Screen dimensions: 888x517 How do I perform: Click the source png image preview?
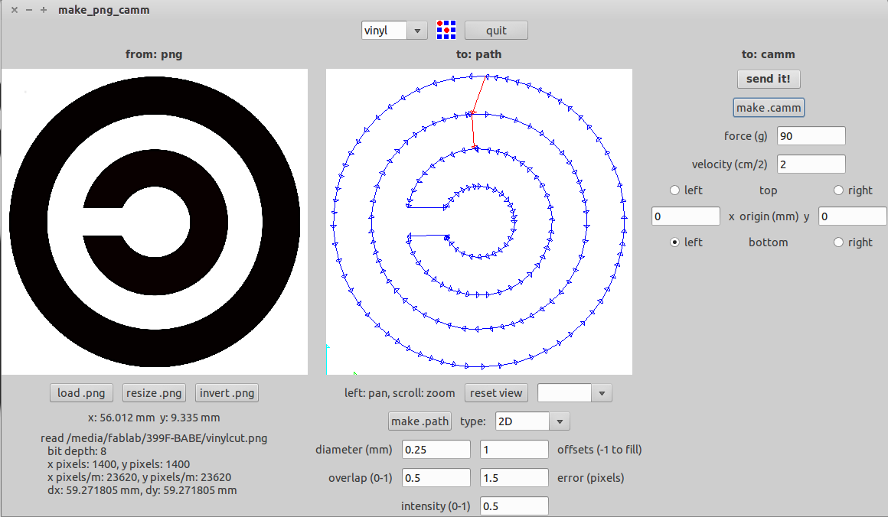click(x=155, y=222)
